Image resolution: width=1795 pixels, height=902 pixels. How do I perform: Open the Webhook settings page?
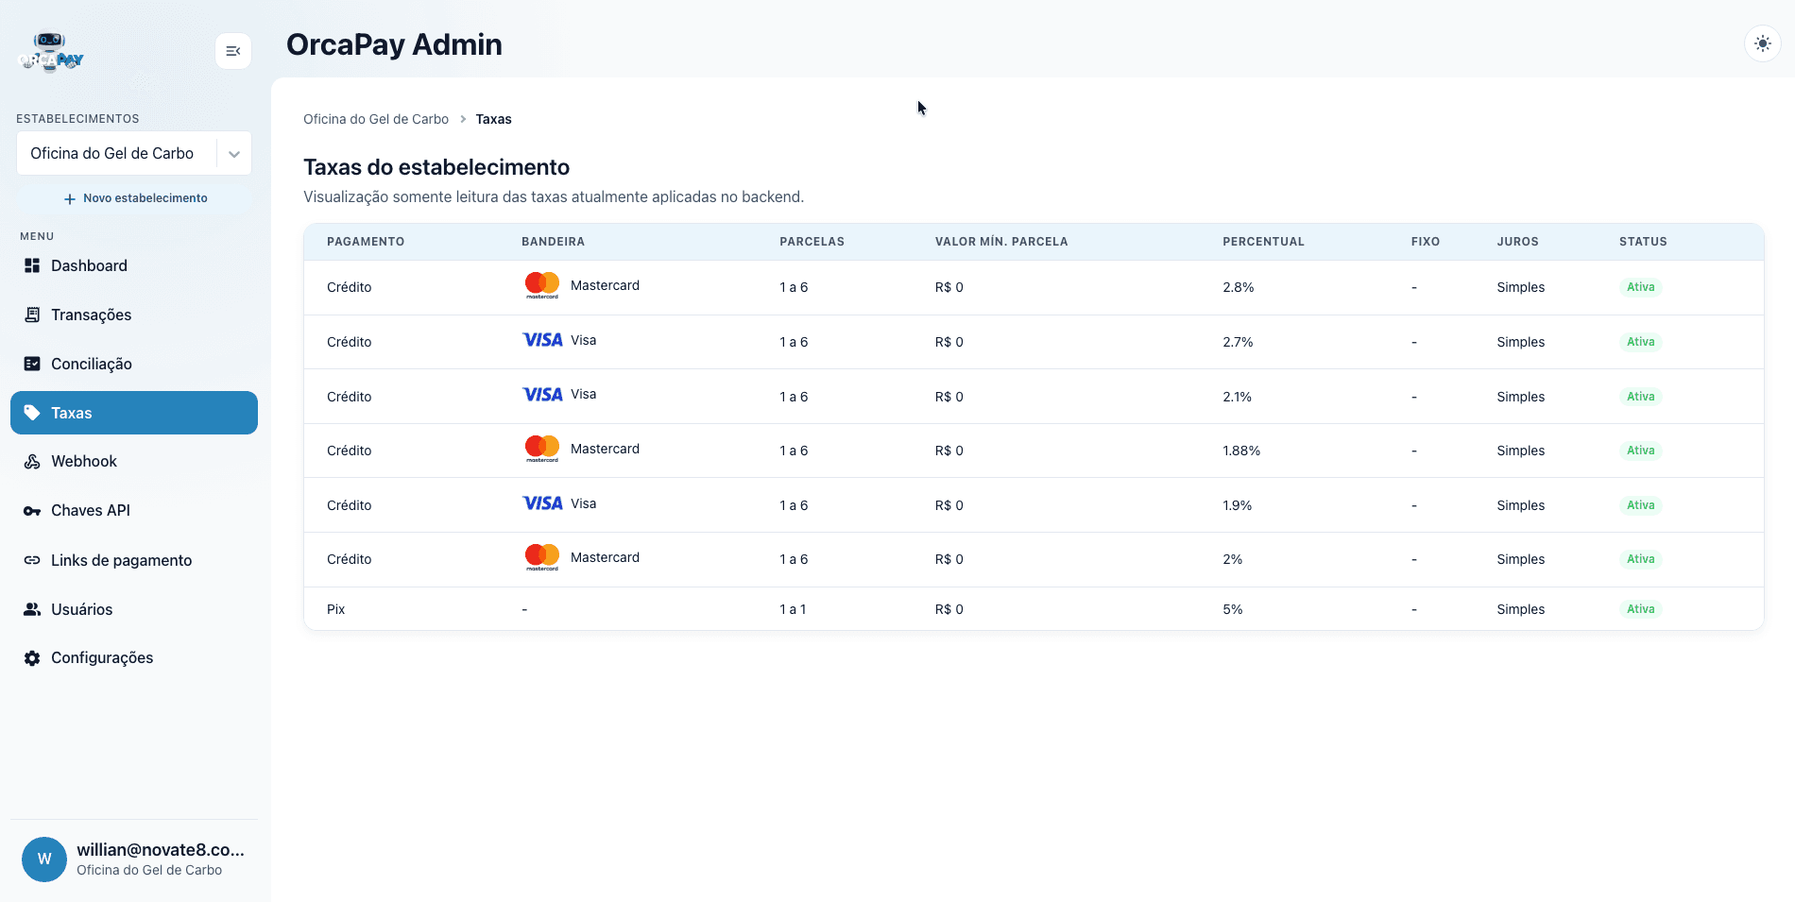[134, 461]
